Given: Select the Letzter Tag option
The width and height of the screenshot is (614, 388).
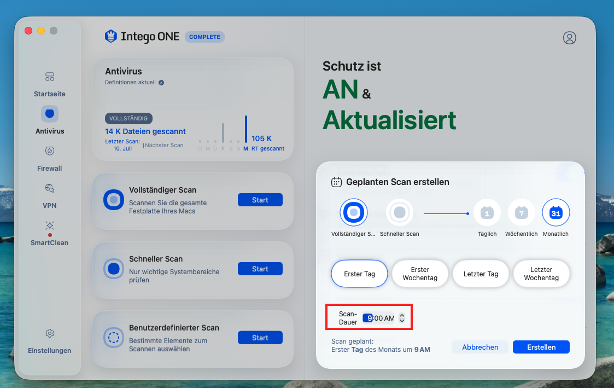Looking at the screenshot, I should (x=481, y=274).
